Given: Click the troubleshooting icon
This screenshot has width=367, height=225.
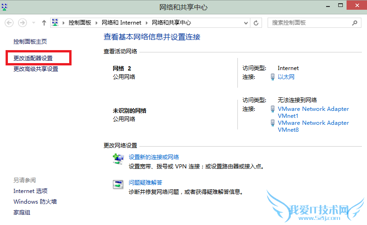Looking at the screenshot, I should tap(118, 184).
